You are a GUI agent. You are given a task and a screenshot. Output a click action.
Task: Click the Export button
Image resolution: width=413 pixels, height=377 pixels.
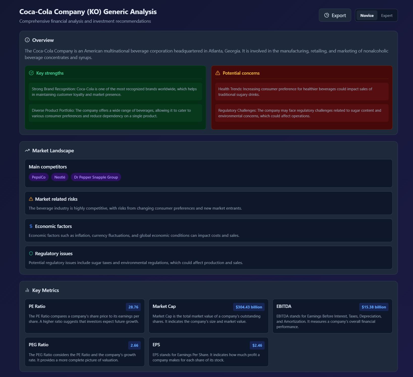[x=335, y=15]
